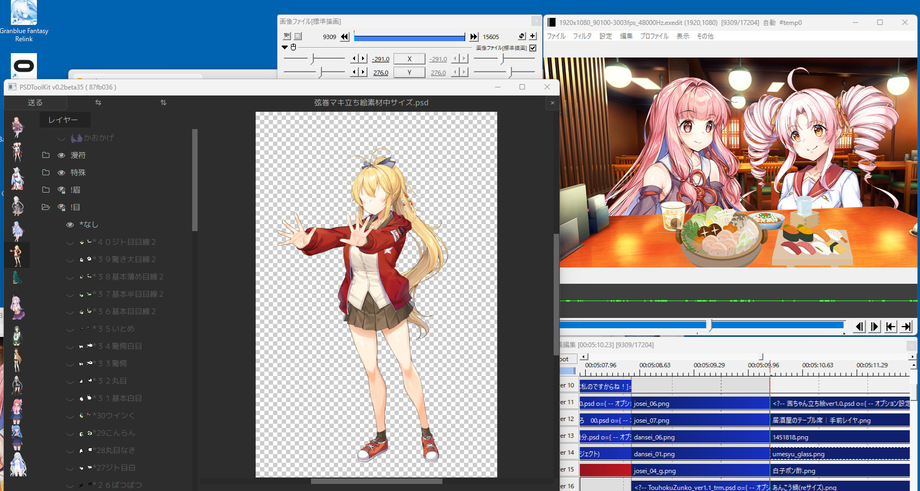Expand the !眉 folder

coord(46,190)
